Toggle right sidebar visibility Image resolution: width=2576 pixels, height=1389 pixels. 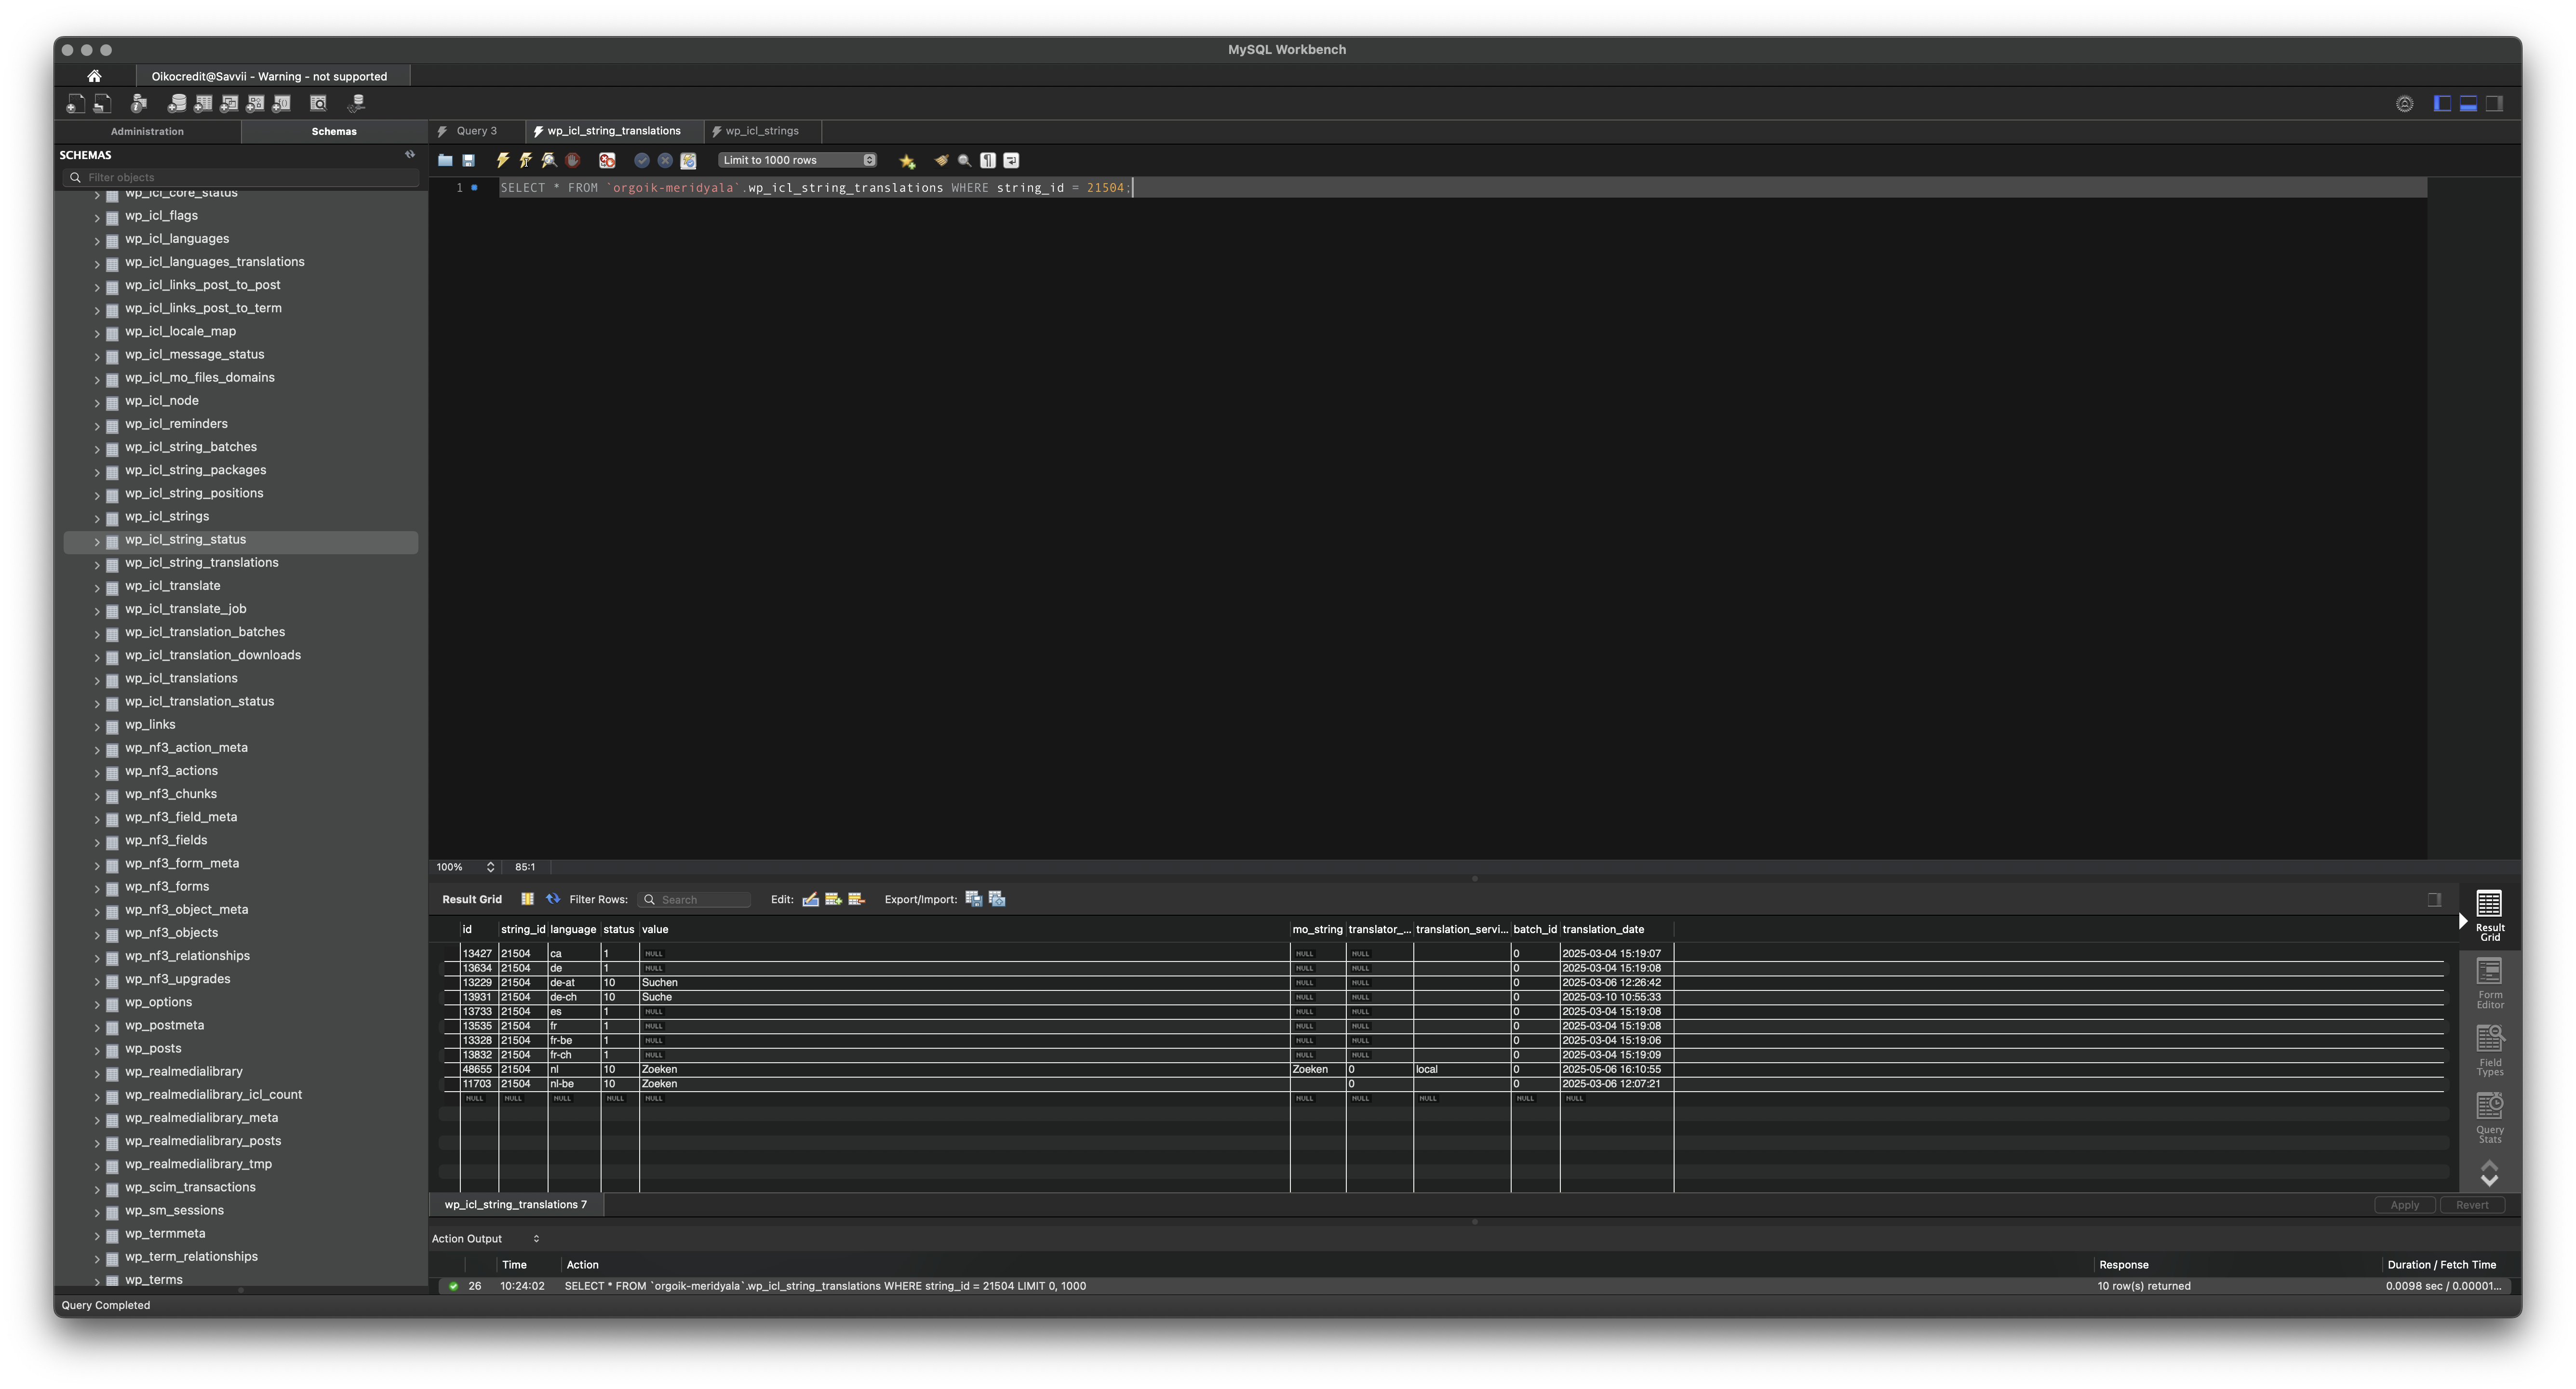[x=2494, y=103]
